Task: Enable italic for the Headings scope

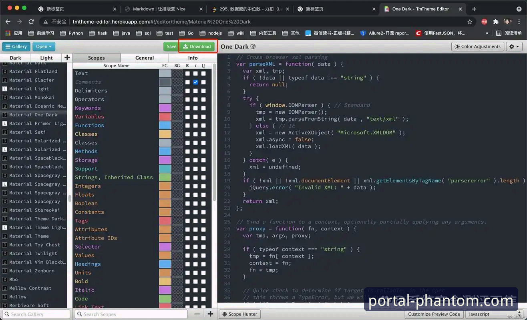Action: pyautogui.click(x=195, y=264)
